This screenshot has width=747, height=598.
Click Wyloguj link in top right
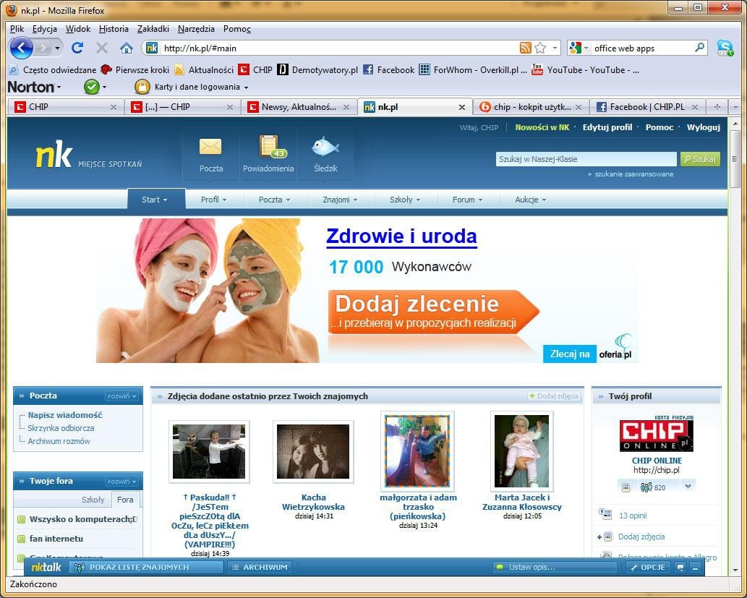coord(703,127)
